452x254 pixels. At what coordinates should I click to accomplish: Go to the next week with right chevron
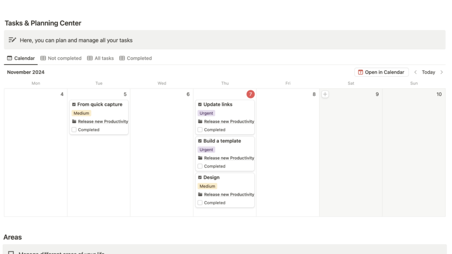442,72
